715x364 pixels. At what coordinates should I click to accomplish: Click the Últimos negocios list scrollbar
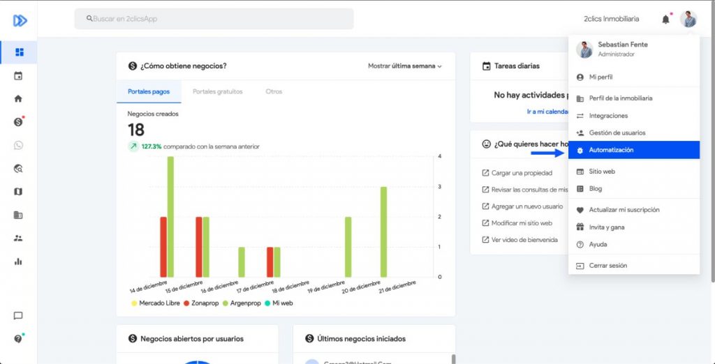tap(453, 359)
